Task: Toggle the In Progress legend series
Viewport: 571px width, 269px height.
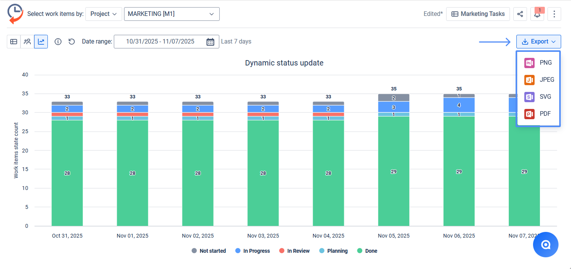Action: (x=253, y=251)
